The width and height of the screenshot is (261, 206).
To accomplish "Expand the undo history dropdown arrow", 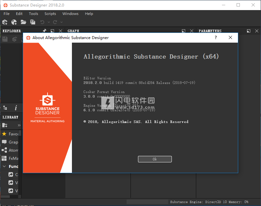I will coord(49,22).
